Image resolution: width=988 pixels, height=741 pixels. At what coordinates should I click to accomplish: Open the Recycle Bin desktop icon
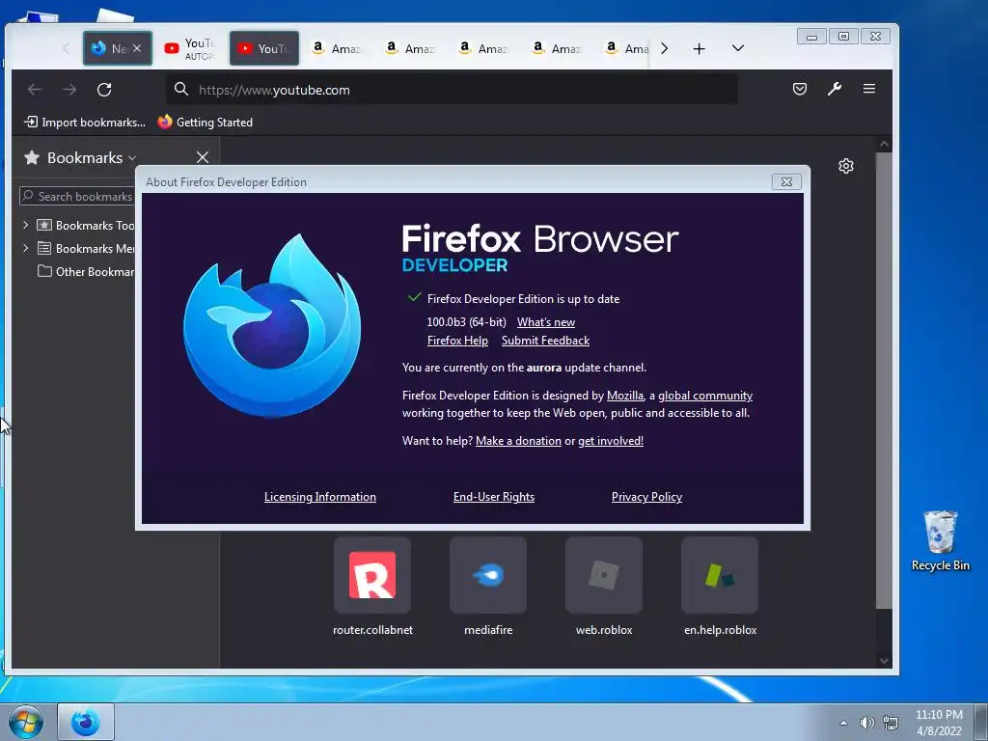tap(940, 540)
